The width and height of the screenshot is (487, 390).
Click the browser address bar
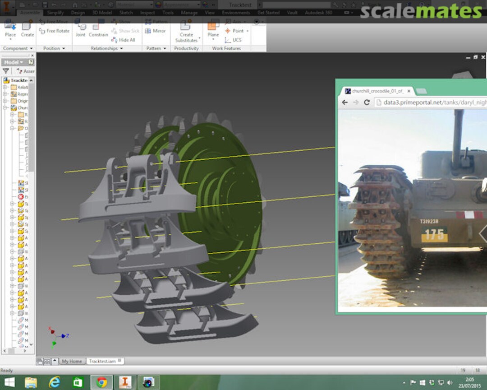point(433,102)
